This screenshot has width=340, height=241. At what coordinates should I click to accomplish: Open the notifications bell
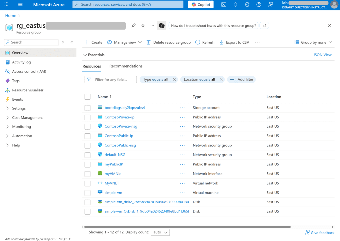pyautogui.click(x=235, y=5)
